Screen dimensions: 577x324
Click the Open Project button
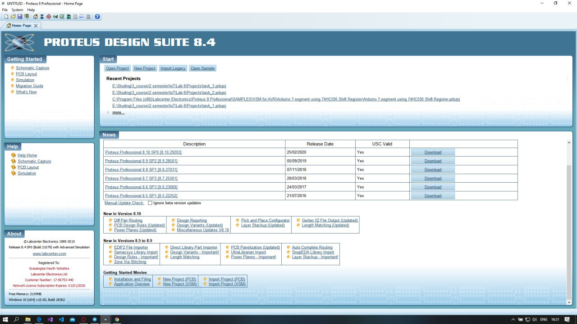[x=118, y=68]
